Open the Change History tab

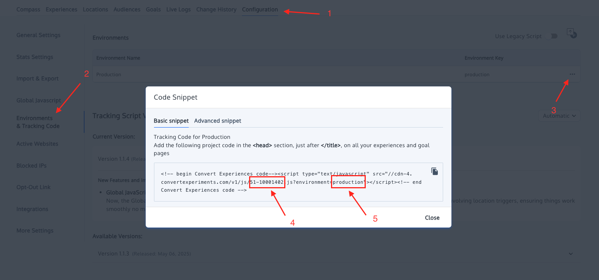(216, 9)
